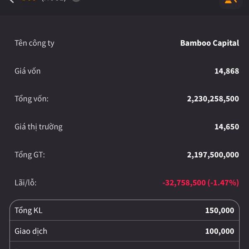Image resolution: width=249 pixels, height=249 pixels.
Task: Select the Bamboo Capital company name
Action: point(210,43)
